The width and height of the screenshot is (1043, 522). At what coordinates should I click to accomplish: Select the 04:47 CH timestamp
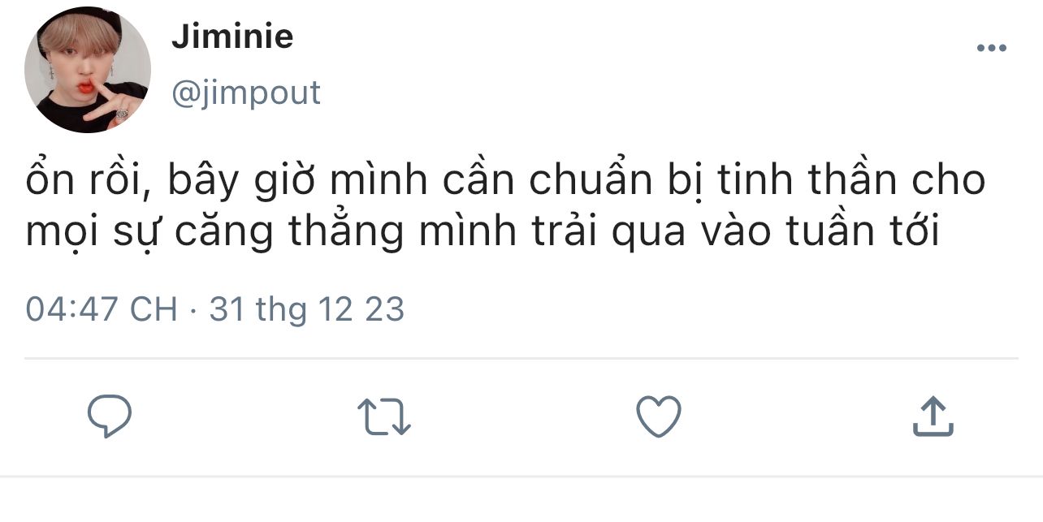[x=102, y=309]
